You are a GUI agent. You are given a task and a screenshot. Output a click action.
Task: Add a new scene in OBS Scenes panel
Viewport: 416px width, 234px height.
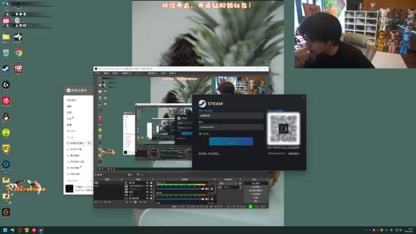[96, 202]
